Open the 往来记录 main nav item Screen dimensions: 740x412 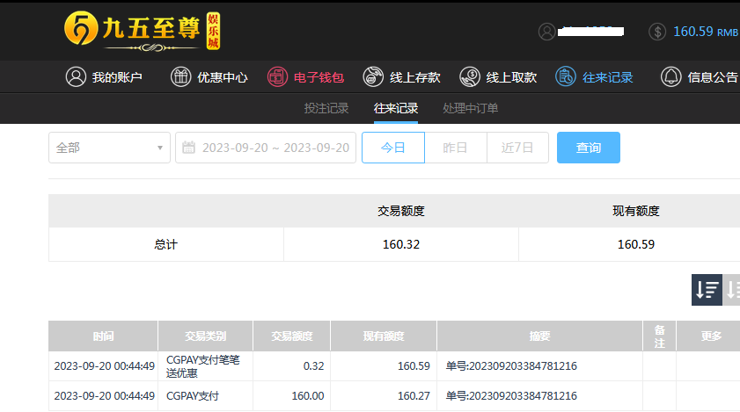pyautogui.click(x=594, y=76)
